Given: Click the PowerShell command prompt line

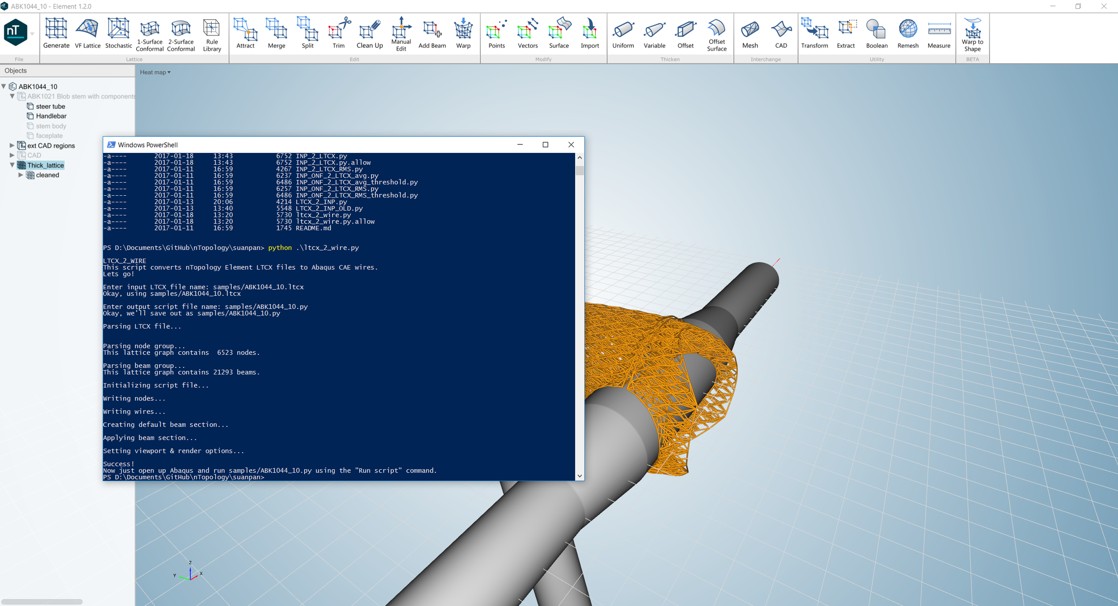Looking at the screenshot, I should coord(184,477).
